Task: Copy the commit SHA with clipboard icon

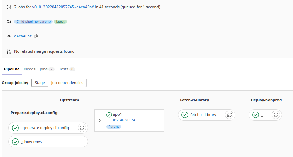Action: [36, 36]
